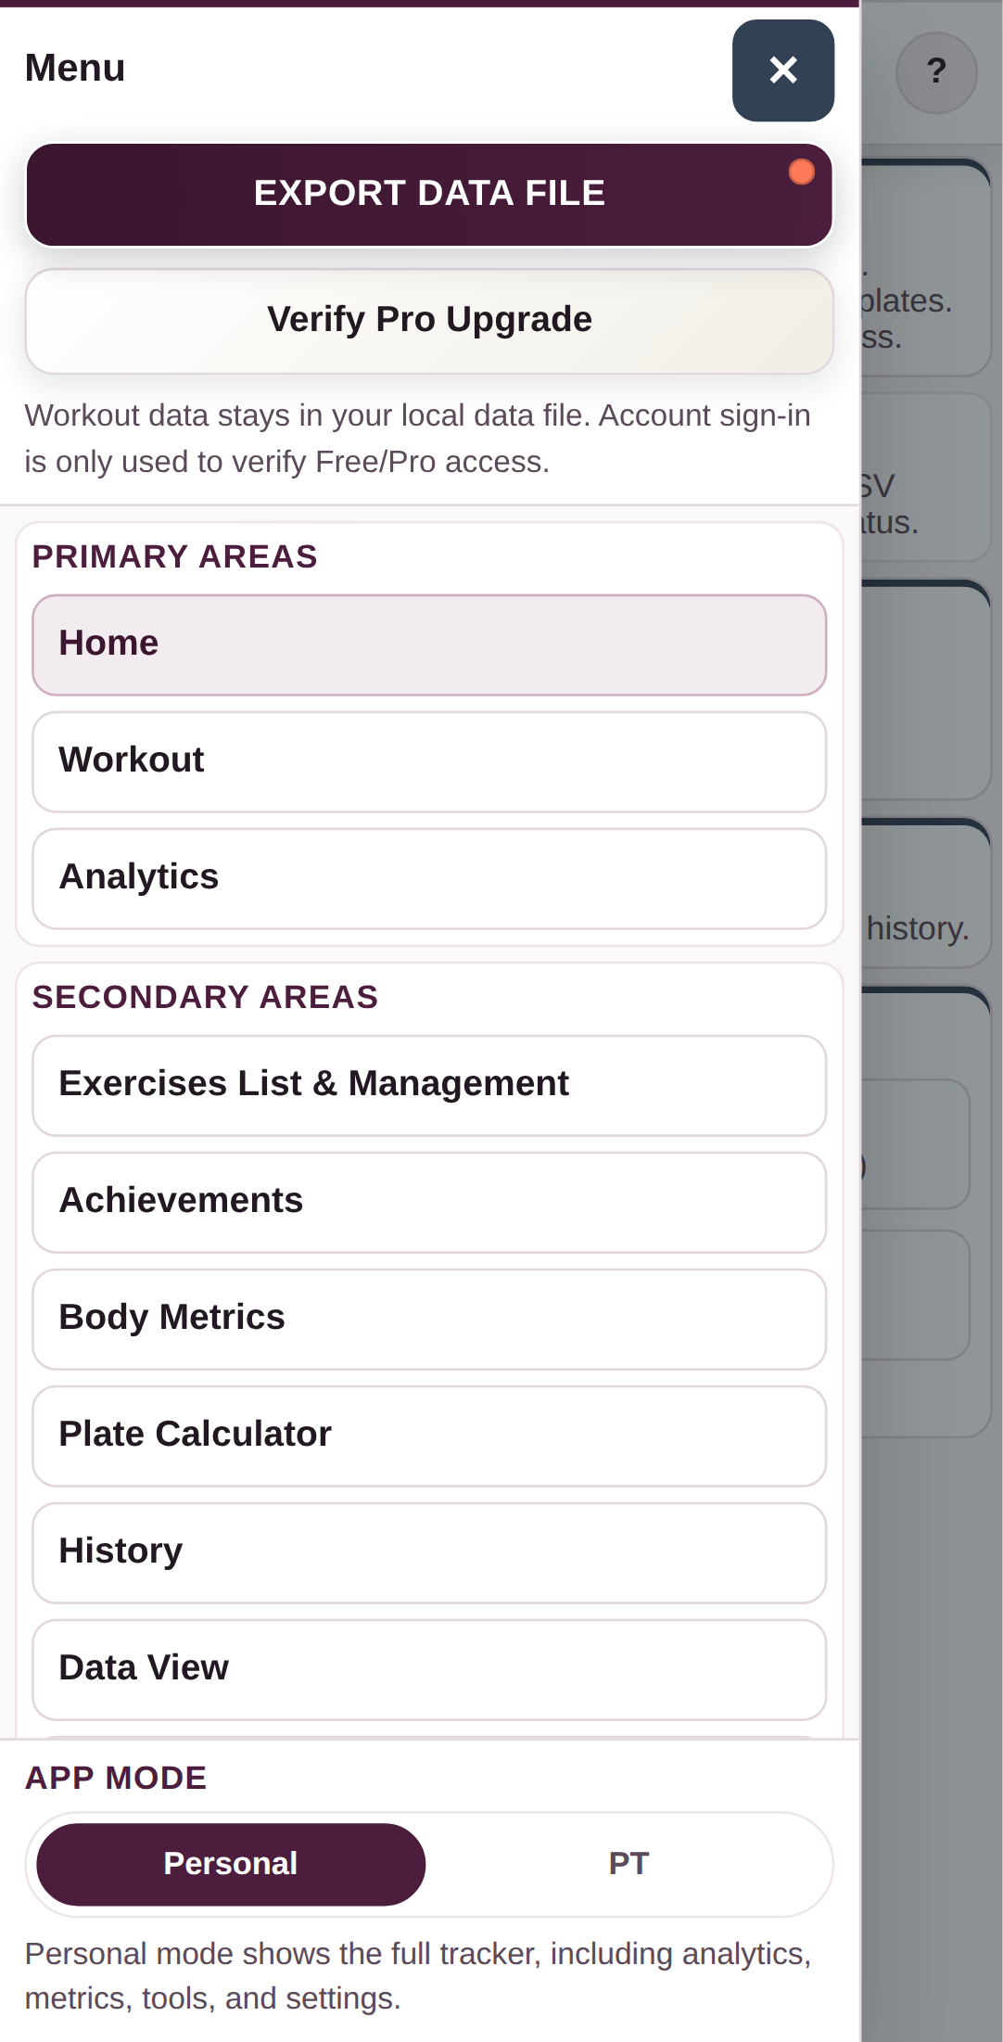The image size is (1003, 2042).
Task: Open help via the question mark icon
Action: [x=936, y=72]
